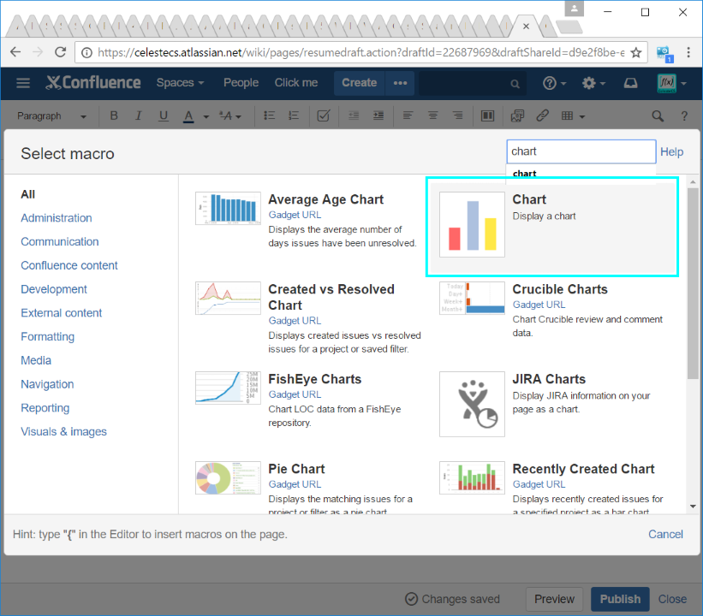Open the three-dots create options button
703x616 pixels.
coord(400,83)
